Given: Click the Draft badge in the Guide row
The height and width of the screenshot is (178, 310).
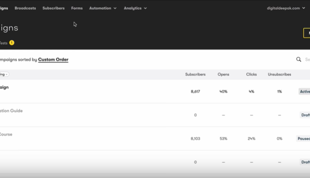Looking at the screenshot, I should click(305, 115).
